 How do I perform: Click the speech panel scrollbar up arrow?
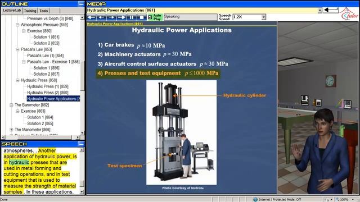coord(82,150)
